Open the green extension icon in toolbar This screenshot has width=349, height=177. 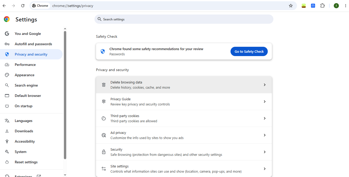pyautogui.click(x=304, y=6)
